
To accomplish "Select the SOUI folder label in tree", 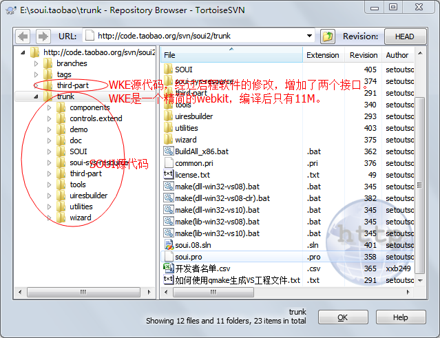I will pyautogui.click(x=78, y=151).
